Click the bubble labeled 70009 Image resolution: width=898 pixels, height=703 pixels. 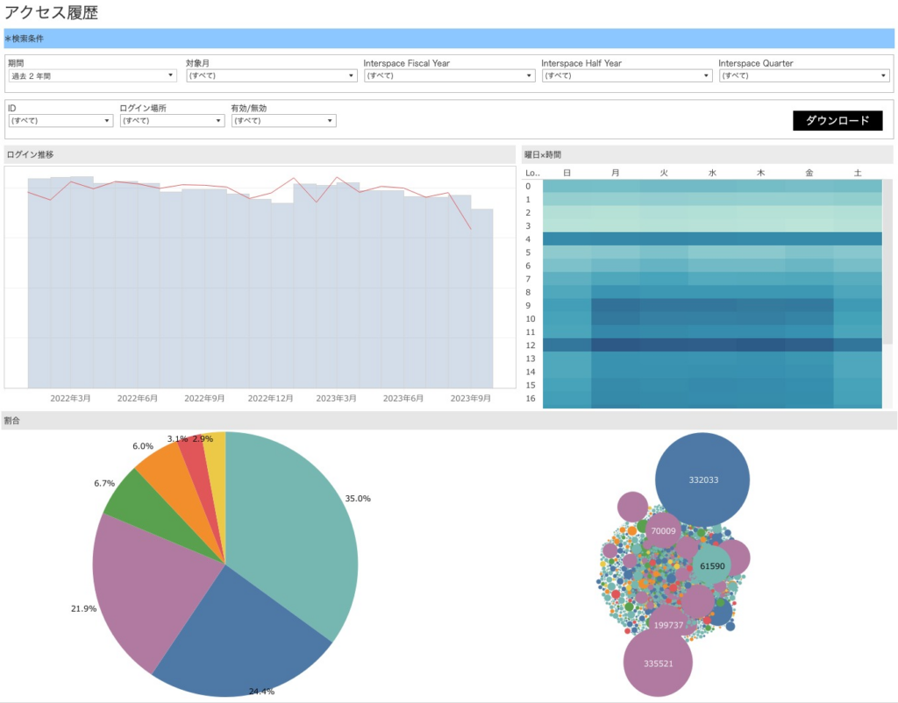(662, 530)
